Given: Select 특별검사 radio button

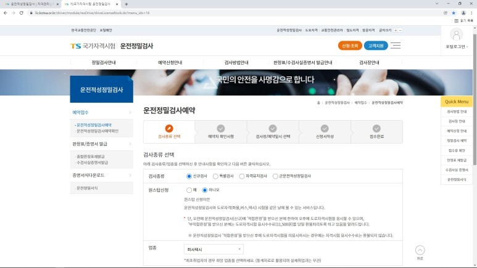Looking at the screenshot, I should click(x=215, y=176).
